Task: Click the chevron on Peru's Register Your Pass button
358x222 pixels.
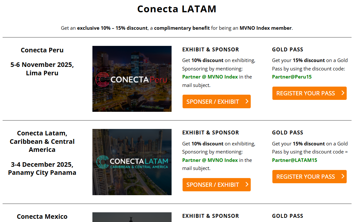Action: click(343, 93)
